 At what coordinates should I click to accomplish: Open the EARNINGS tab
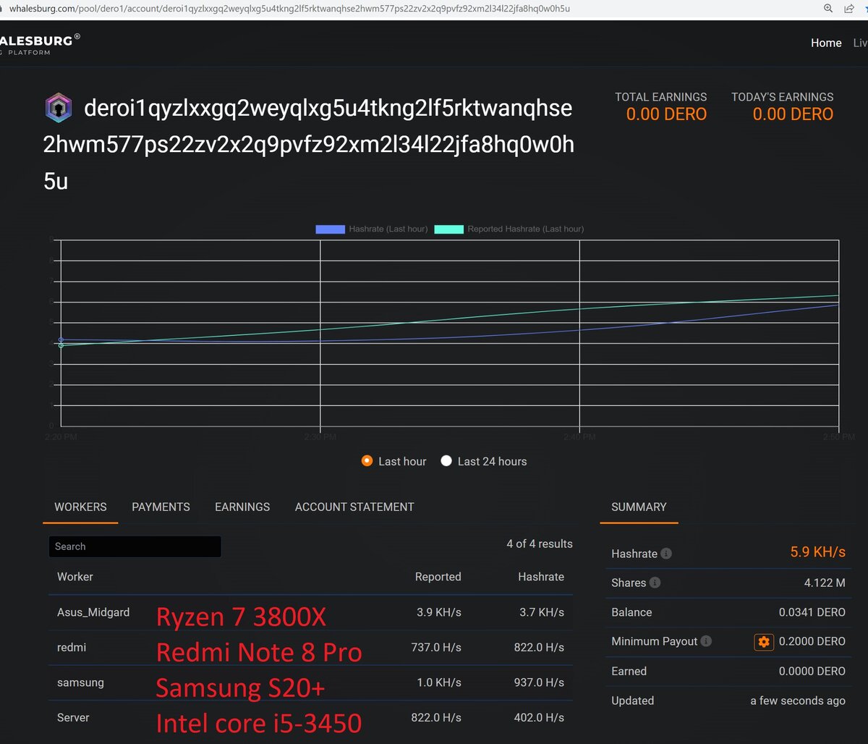click(242, 507)
